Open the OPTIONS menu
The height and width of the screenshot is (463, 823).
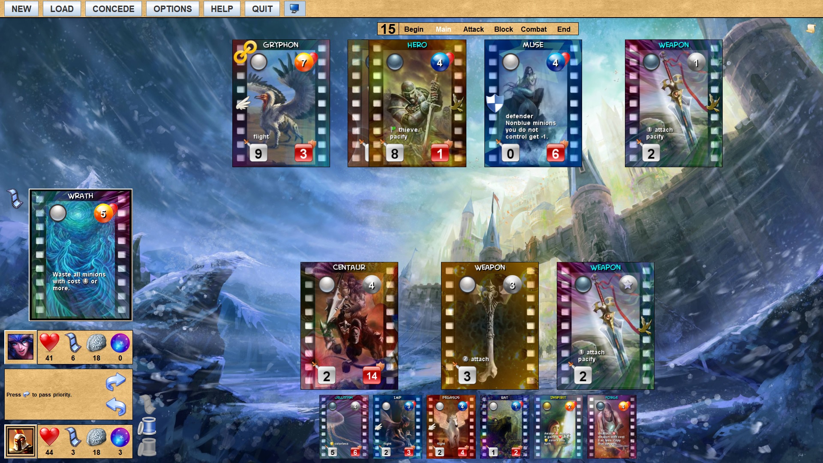coord(172,9)
